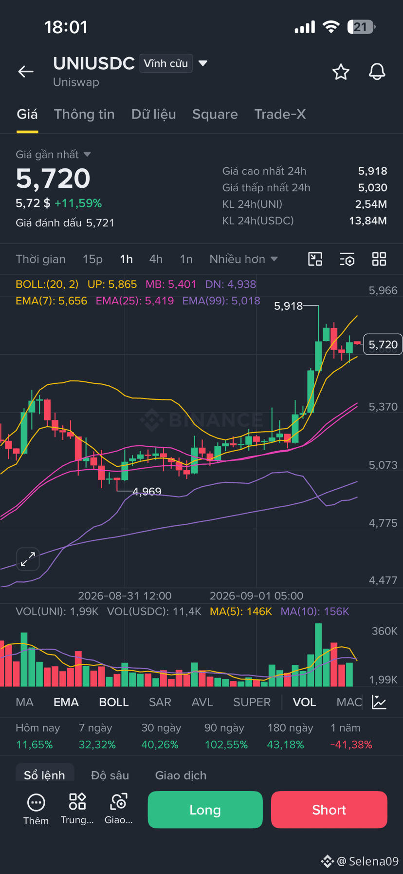Tap the red Short button

point(329,810)
